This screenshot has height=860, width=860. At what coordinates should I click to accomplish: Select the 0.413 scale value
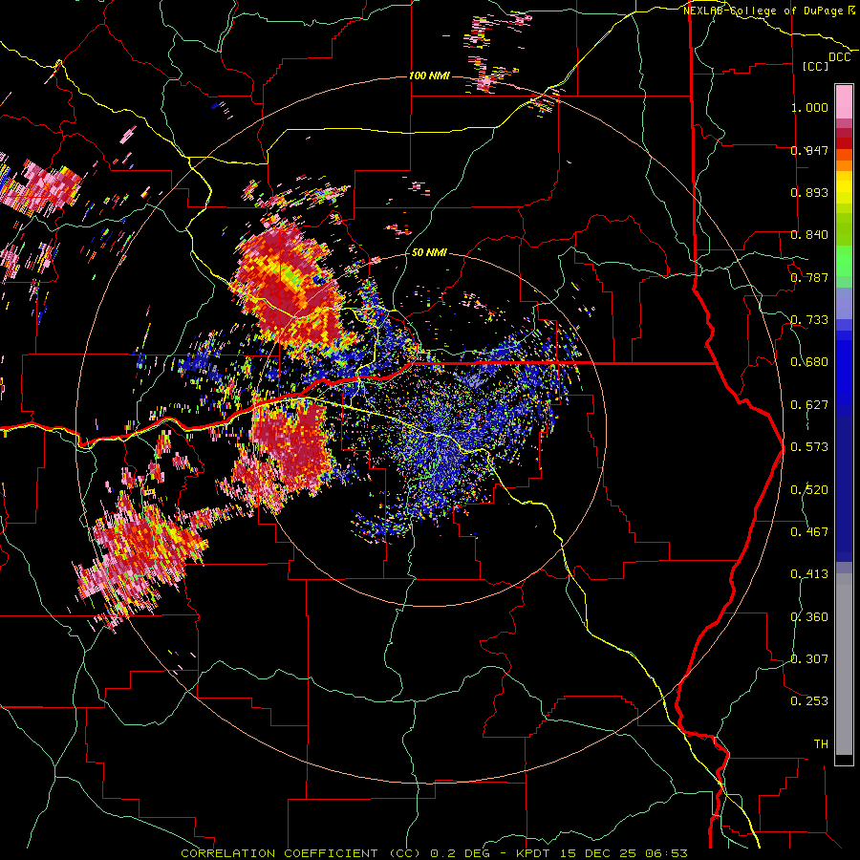pyautogui.click(x=809, y=574)
